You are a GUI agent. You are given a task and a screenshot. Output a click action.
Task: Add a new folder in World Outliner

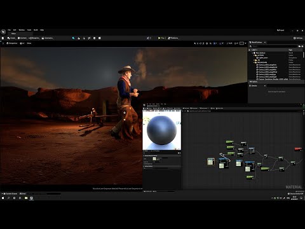click(x=299, y=46)
